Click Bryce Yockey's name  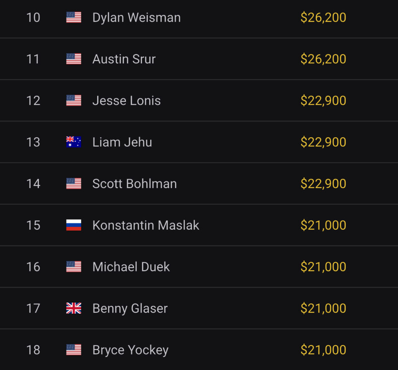tap(130, 350)
